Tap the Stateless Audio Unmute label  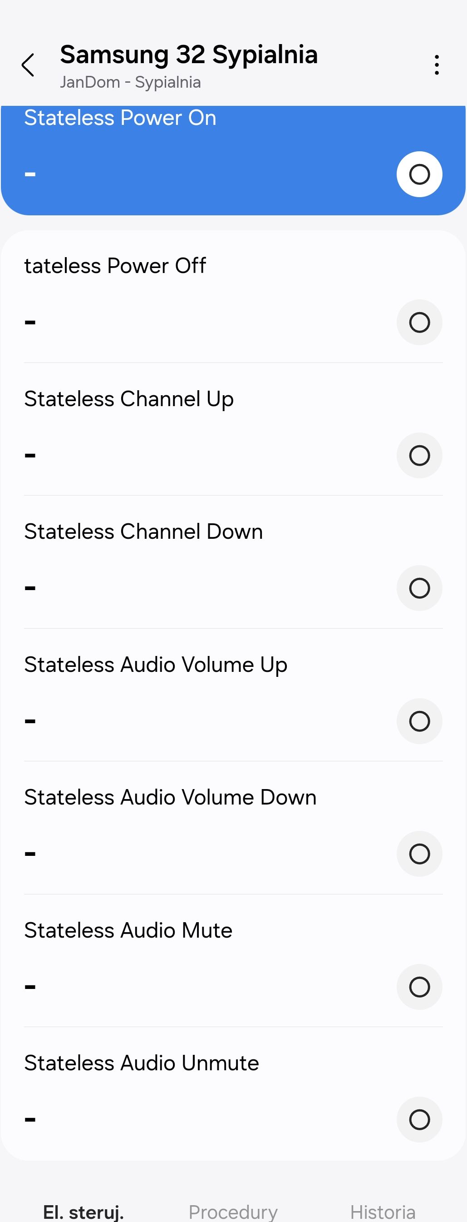coord(141,1063)
